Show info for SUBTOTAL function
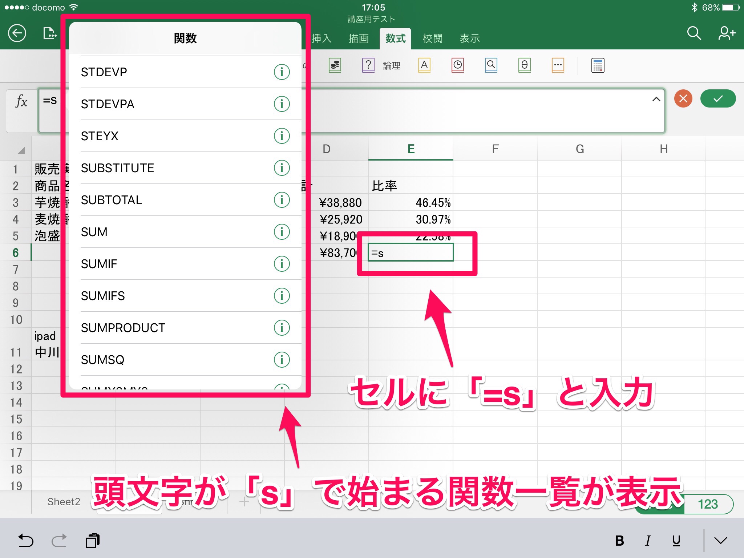Viewport: 744px width, 558px height. pyautogui.click(x=282, y=200)
